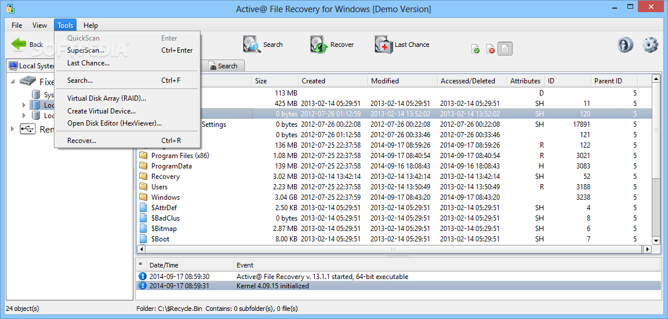Click the Recover disk toolbar icon
The image size is (668, 319).
pos(319,44)
